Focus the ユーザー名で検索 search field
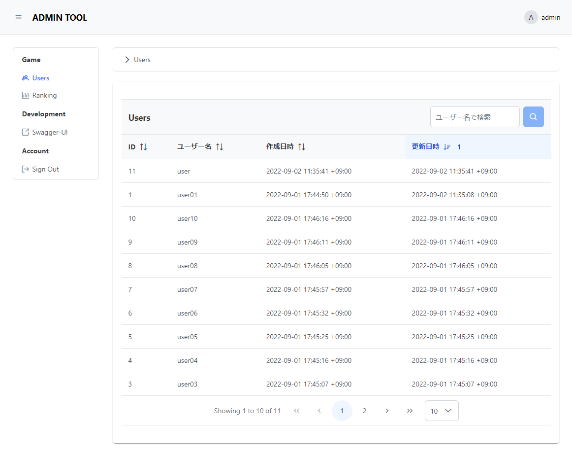Screen dimensions: 572x459 [x=475, y=117]
